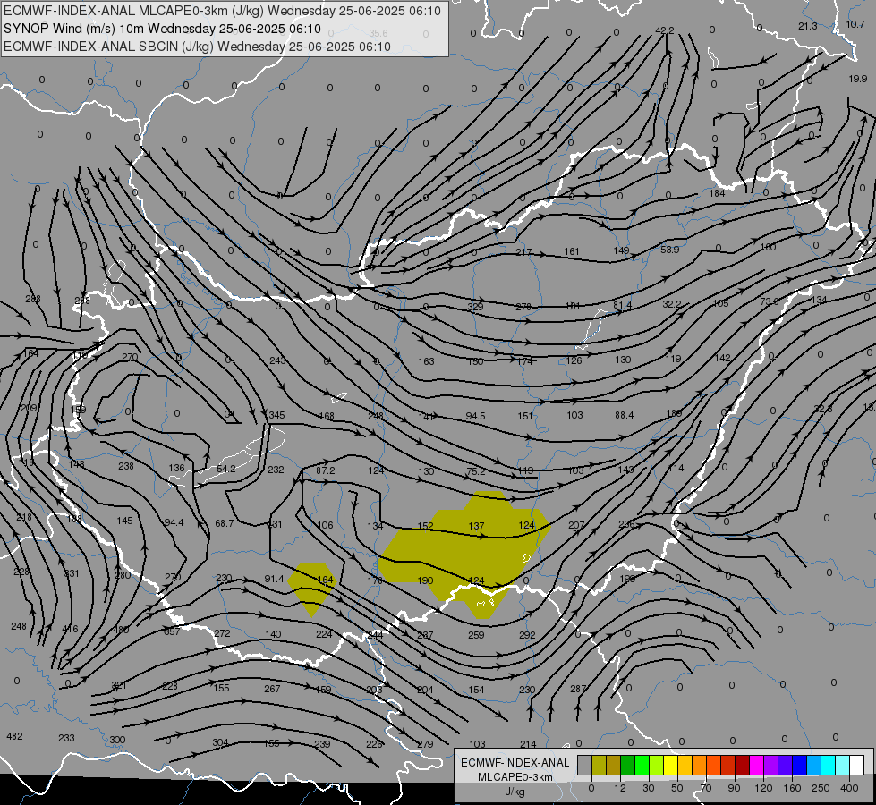The height and width of the screenshot is (805, 876).
Task: Click the SBCIN value 53.9
Action: (x=669, y=250)
